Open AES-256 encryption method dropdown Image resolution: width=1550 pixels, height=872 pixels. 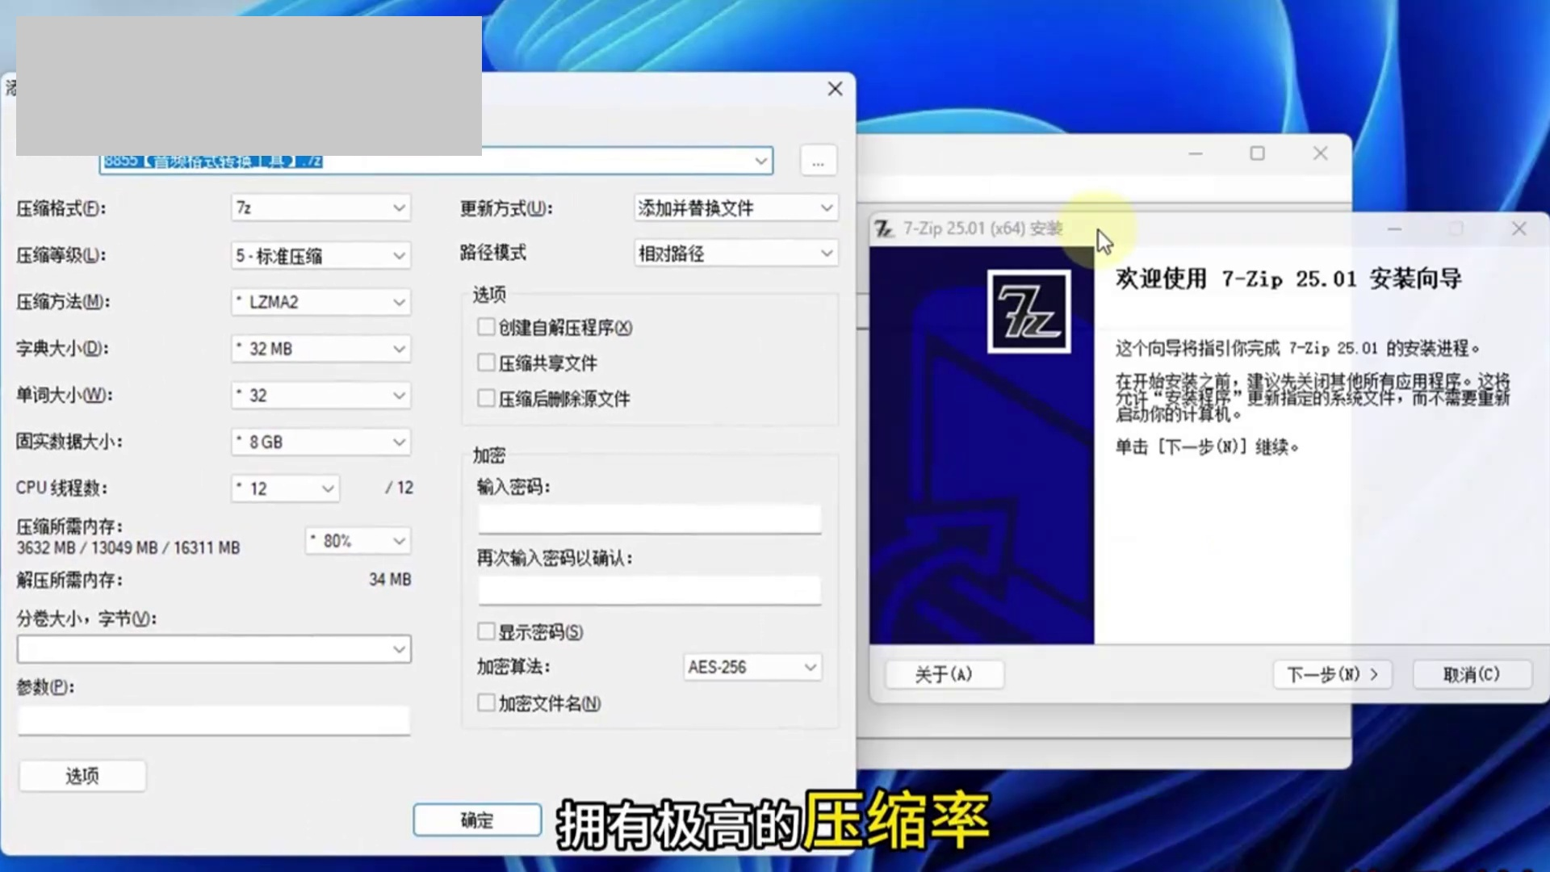752,667
